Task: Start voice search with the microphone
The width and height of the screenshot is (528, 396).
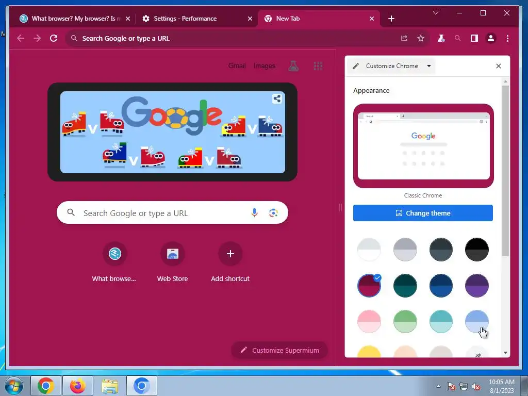Action: [255, 212]
